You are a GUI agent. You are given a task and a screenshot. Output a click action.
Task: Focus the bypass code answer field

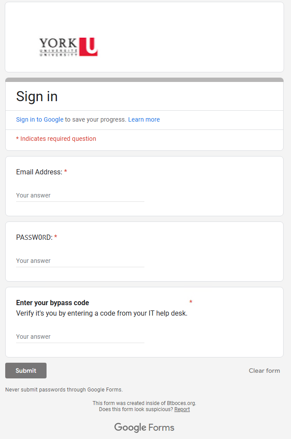(x=80, y=337)
